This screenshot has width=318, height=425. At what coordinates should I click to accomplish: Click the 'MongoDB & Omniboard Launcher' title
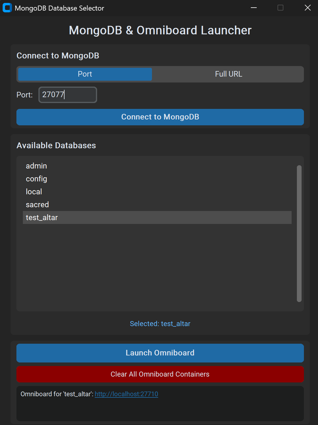pyautogui.click(x=160, y=30)
